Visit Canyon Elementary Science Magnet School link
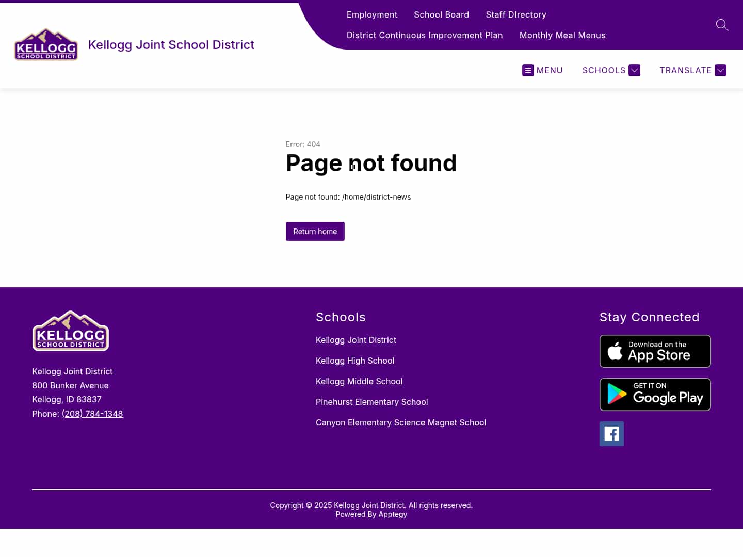Image resolution: width=743 pixels, height=557 pixels. tap(401, 422)
